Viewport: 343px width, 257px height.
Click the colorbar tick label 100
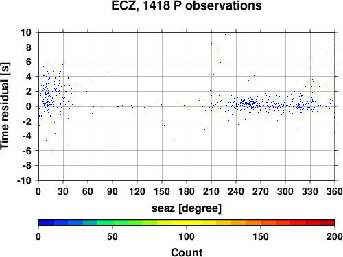click(187, 236)
